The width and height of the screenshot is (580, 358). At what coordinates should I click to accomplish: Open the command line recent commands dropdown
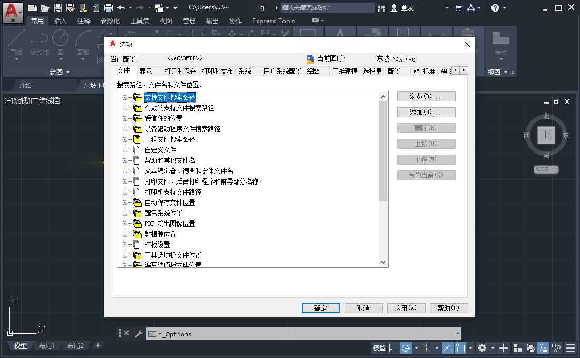160,334
